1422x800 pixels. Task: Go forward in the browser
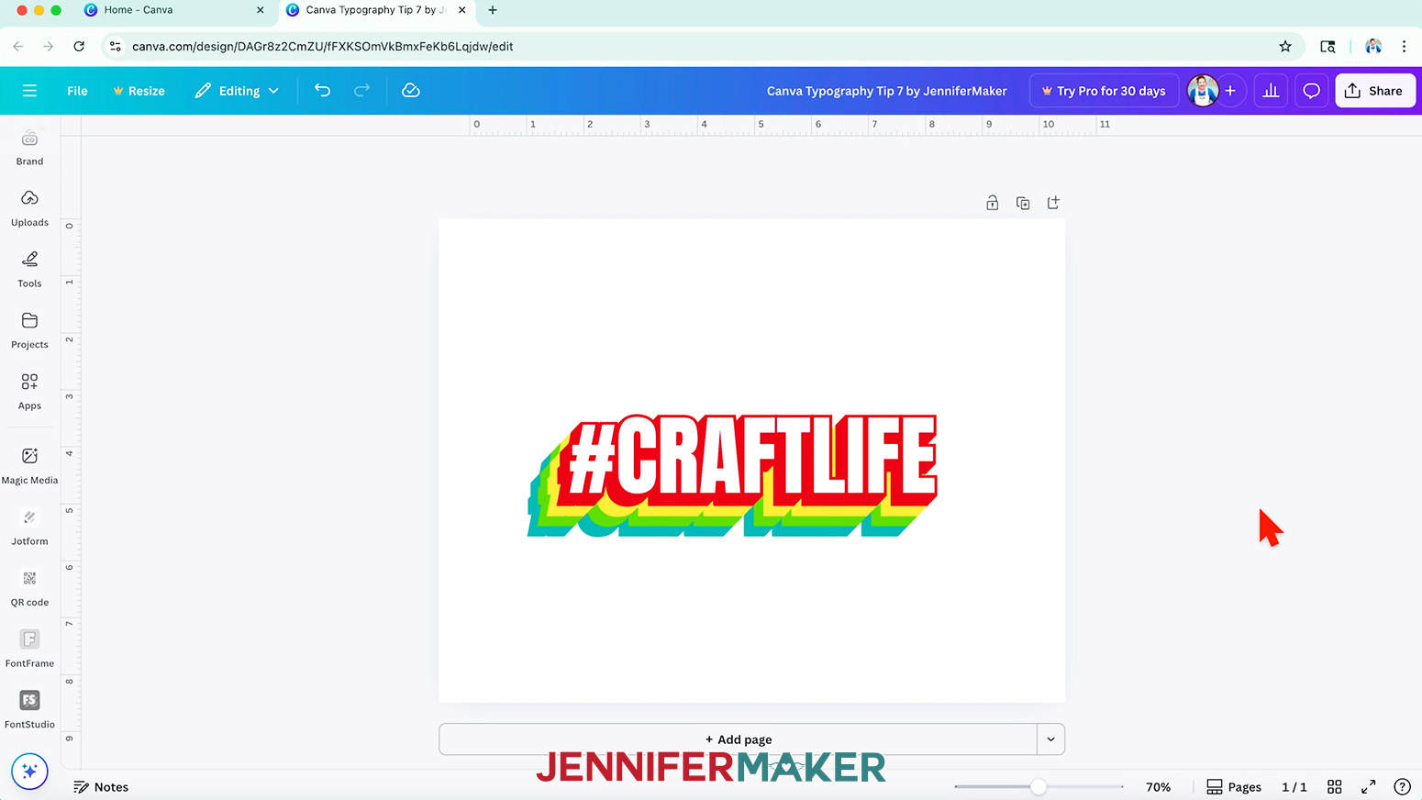49,46
